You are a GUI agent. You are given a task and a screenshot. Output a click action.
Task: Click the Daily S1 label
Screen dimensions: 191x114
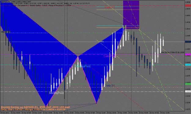click(110, 86)
